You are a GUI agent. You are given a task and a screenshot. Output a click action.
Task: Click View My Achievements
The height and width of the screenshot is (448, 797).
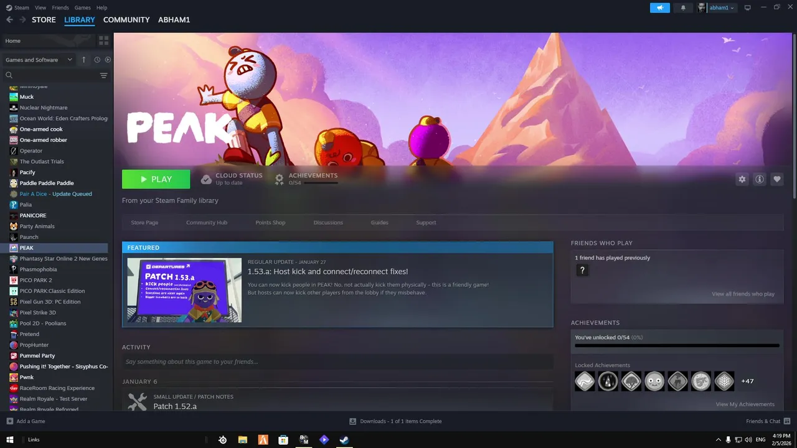click(745, 404)
